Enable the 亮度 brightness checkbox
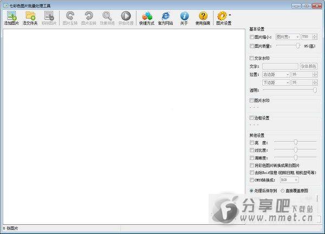Screen dimensions: 325x234 point(252,142)
